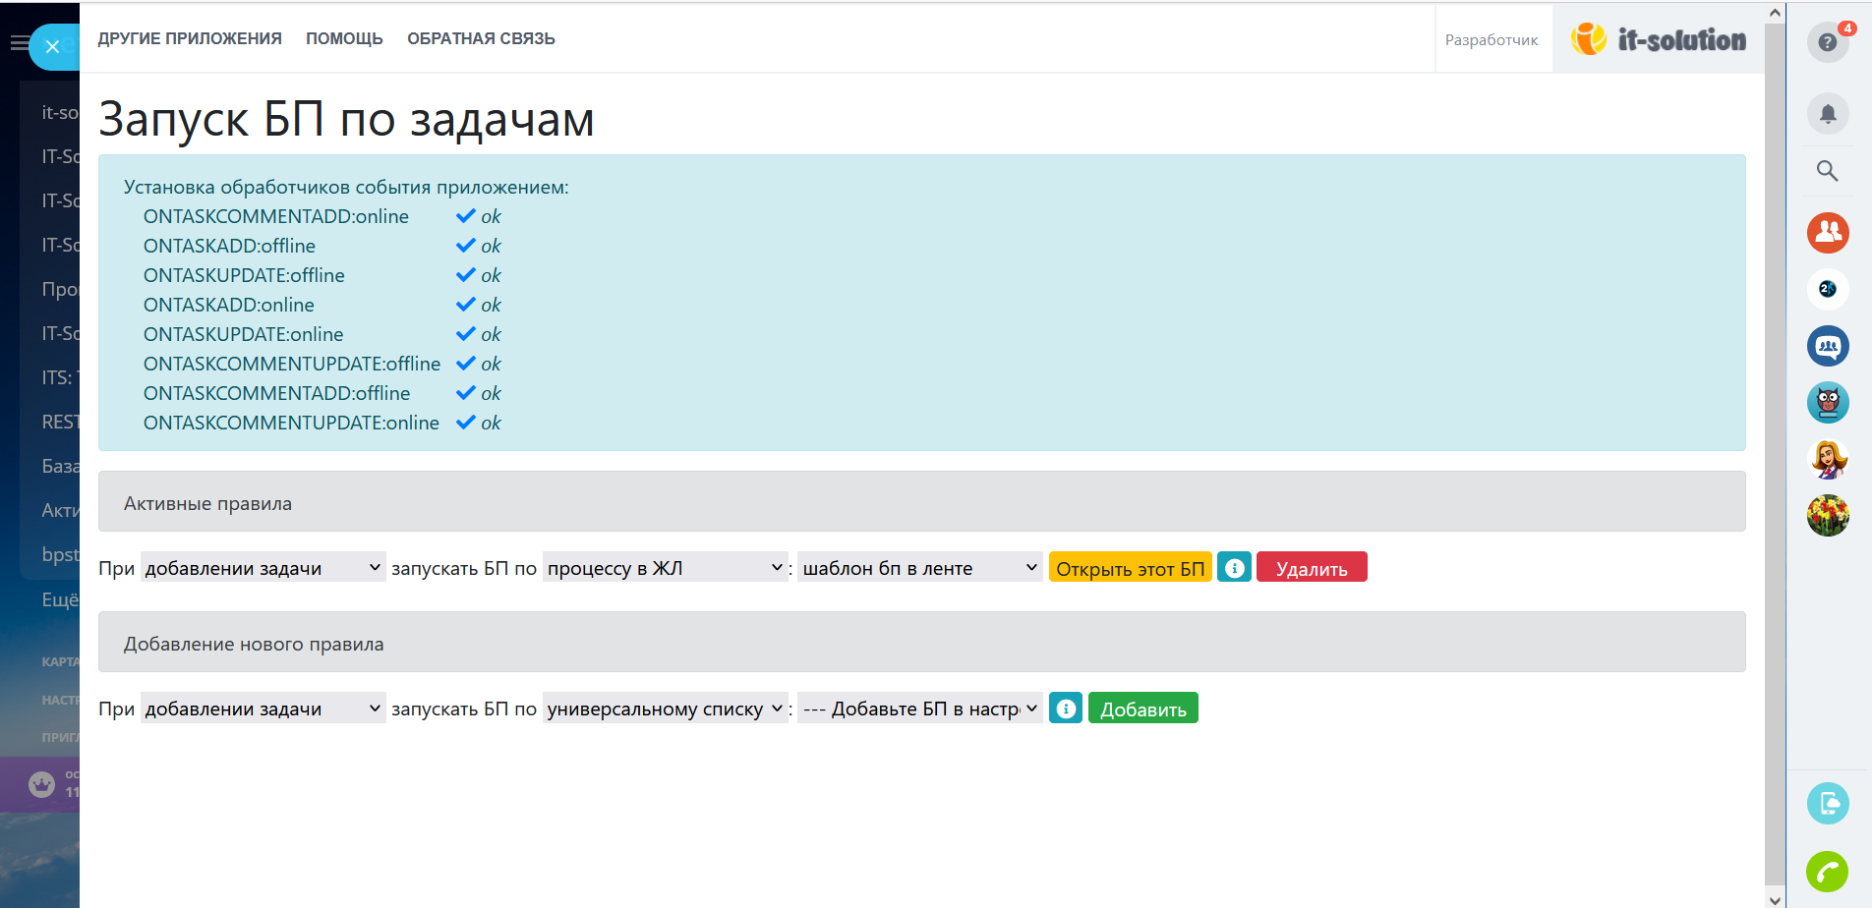Open chat with the tulips flower avatar

pyautogui.click(x=1828, y=515)
